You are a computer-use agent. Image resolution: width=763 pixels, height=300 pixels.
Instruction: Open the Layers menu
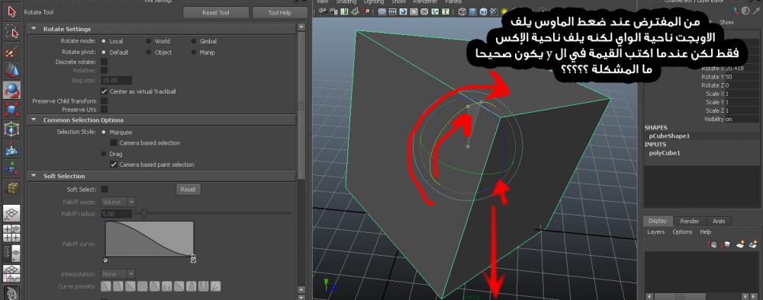click(x=656, y=232)
